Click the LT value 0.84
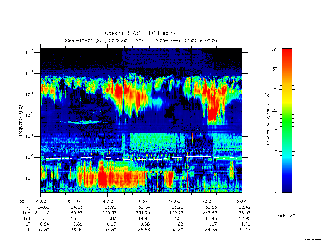 tap(45, 224)
